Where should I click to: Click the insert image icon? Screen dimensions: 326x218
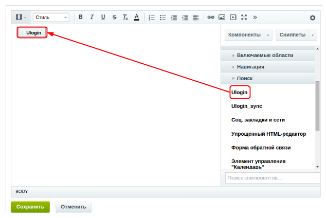(x=222, y=17)
